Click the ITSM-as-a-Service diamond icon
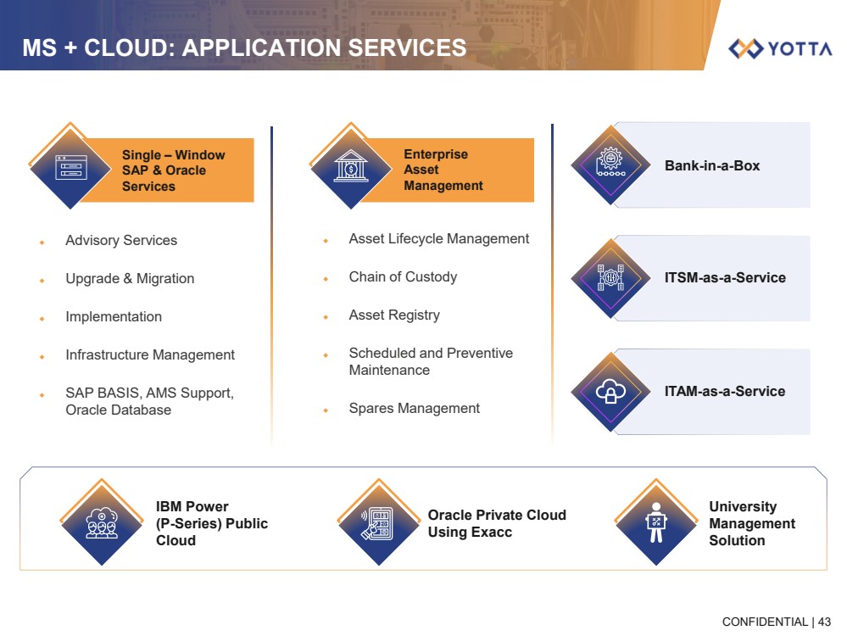Viewport: 847px width, 636px height. click(610, 277)
